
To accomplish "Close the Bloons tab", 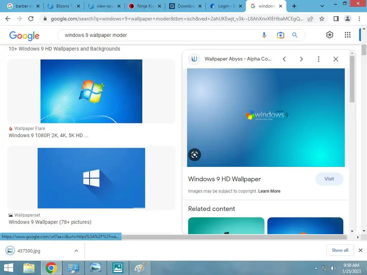I will [78, 6].
